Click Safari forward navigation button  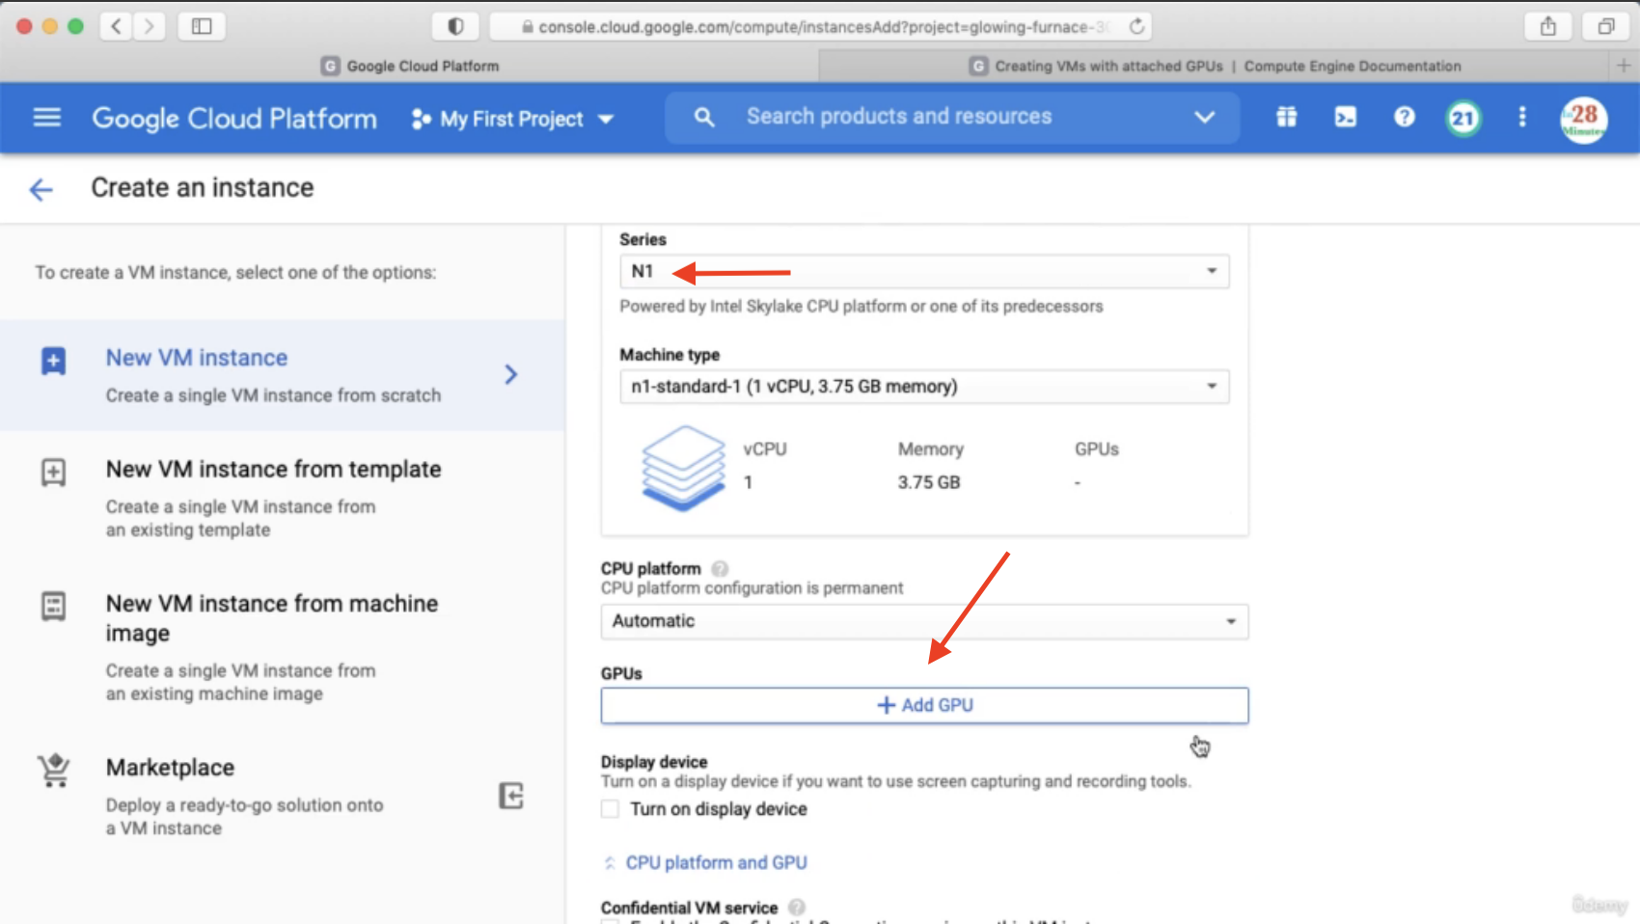pyautogui.click(x=149, y=26)
